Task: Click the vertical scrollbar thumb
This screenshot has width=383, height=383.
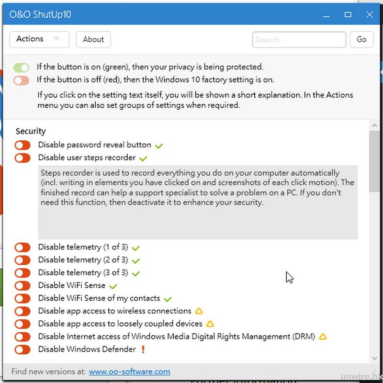Action: pos(374,161)
